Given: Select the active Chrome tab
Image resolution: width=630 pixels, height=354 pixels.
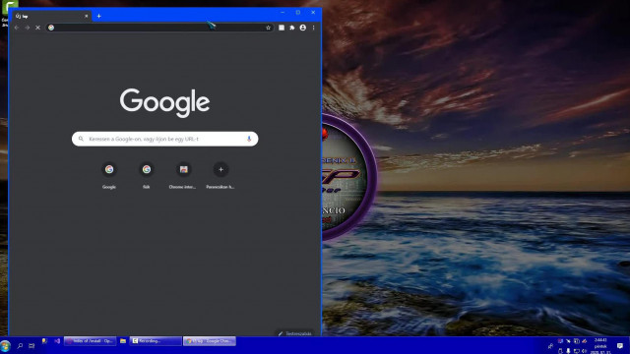Looking at the screenshot, I should pyautogui.click(x=51, y=16).
